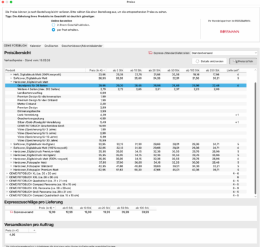
Task: Click the Expressversand price 12,99 in Preis column
Action: [52, 212]
